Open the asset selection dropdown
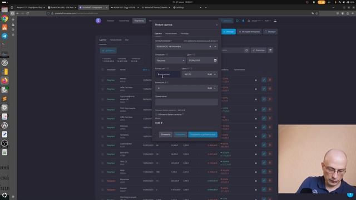 coord(215,47)
